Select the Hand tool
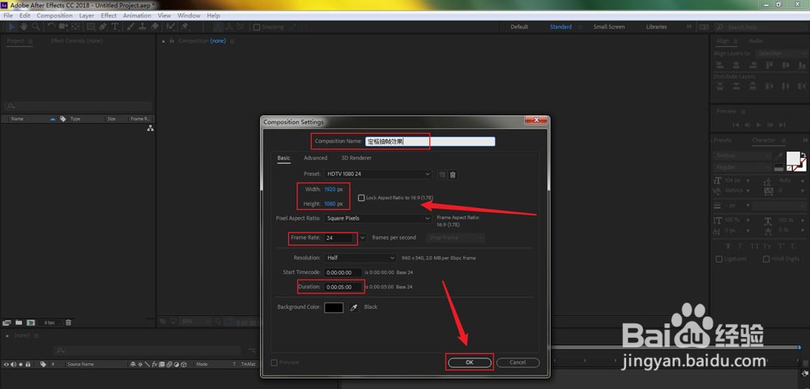The image size is (810, 389). (x=23, y=27)
